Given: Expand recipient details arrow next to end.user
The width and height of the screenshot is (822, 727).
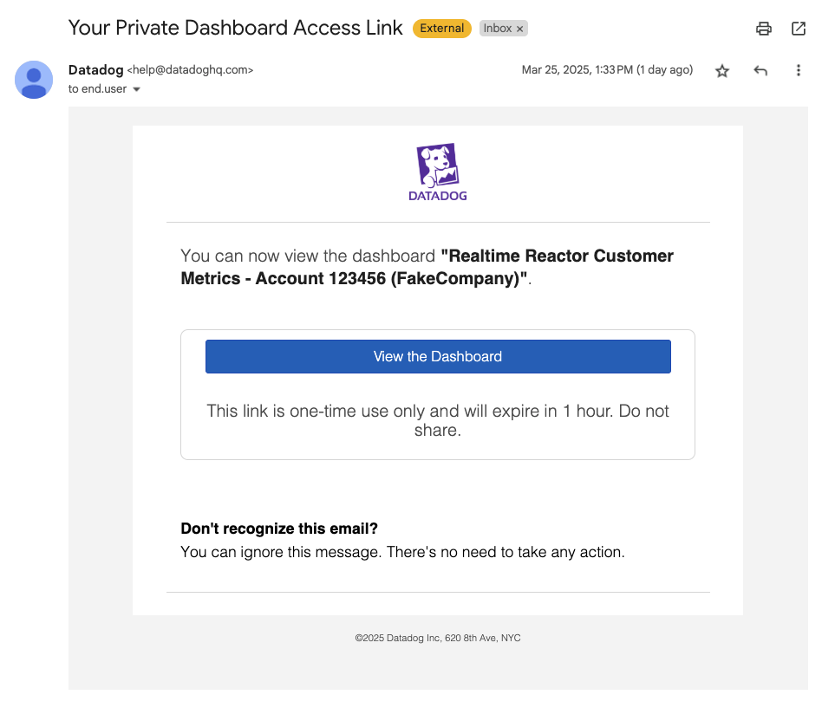Looking at the screenshot, I should [136, 89].
